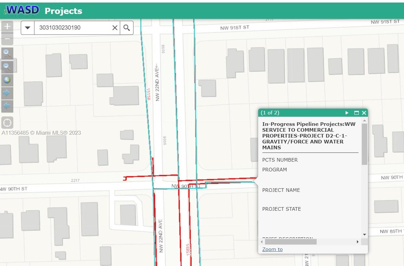Click the map zoom out minus button
This screenshot has width=404, height=266.
[x=7, y=39]
